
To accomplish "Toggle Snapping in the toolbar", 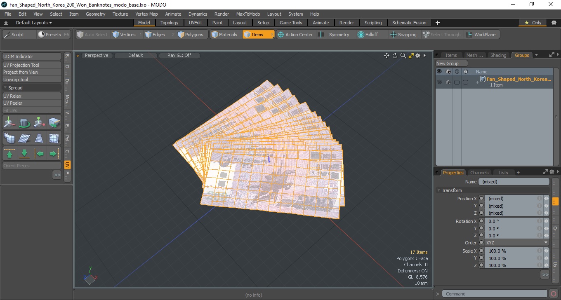I will [403, 35].
